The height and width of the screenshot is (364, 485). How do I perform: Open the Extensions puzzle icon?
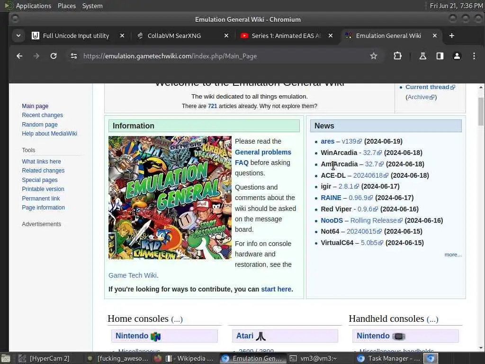point(397,56)
